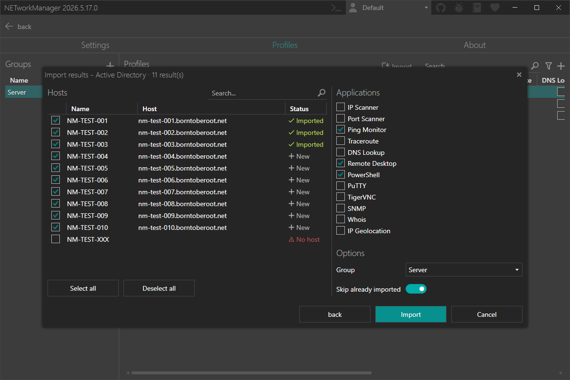
Task: Open the Default profile file dropdown
Action: coord(388,8)
